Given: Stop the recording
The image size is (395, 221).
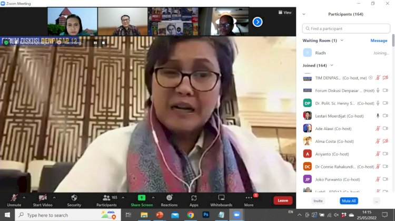Looking at the screenshot, I should pos(103,43).
